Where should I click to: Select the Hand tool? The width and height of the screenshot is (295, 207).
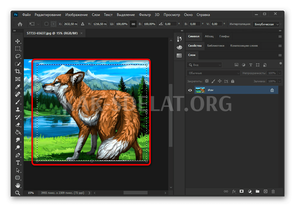click(x=18, y=185)
